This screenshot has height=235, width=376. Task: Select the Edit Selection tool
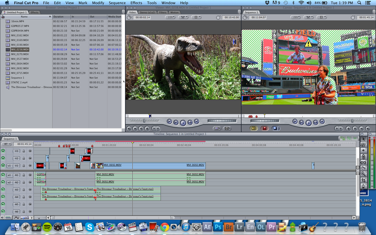[x=363, y=145]
